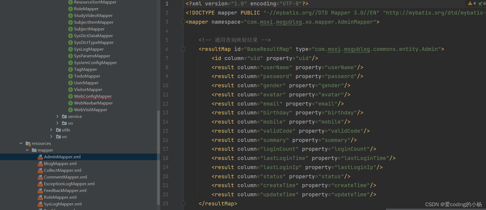Image resolution: width=486 pixels, height=210 pixels.
Task: Click the SysLogMapper interface icon
Action: [x=71, y=49]
